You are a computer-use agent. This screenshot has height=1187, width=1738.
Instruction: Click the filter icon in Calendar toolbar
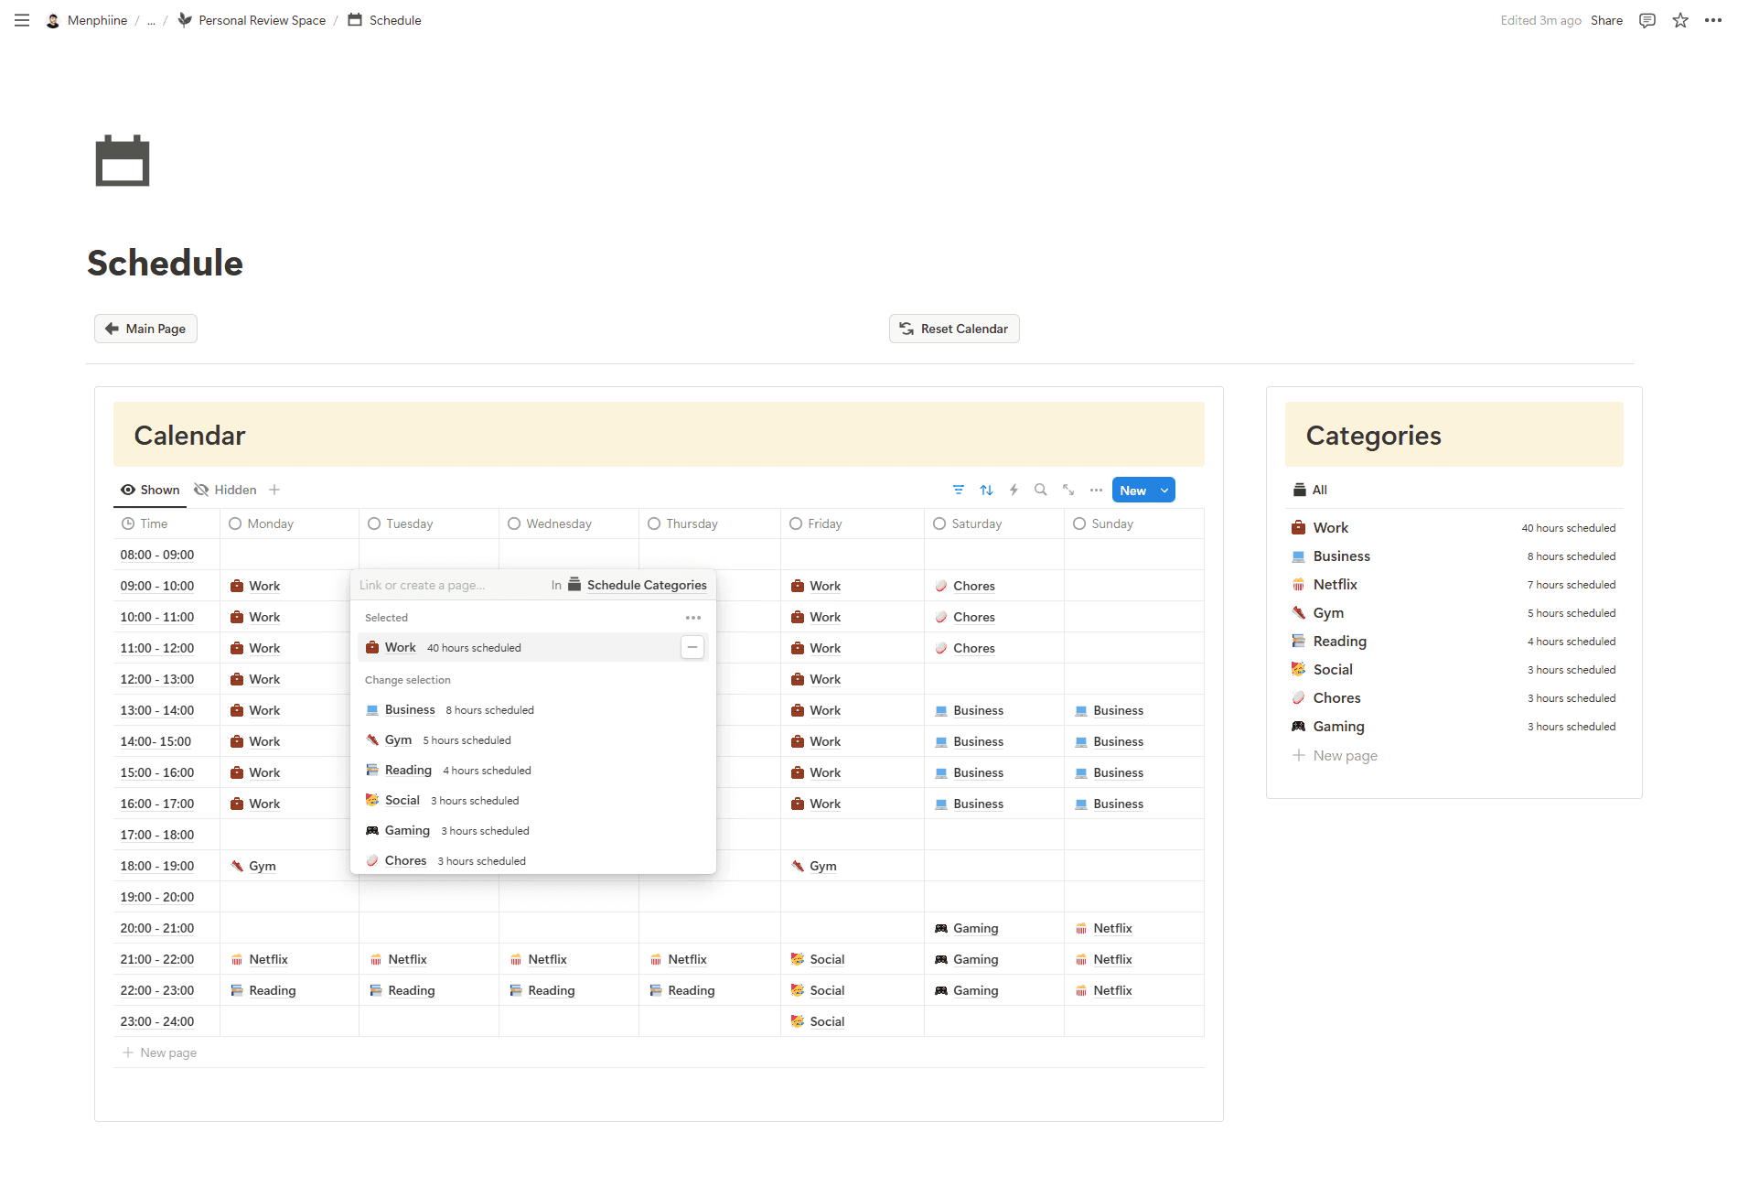point(959,491)
